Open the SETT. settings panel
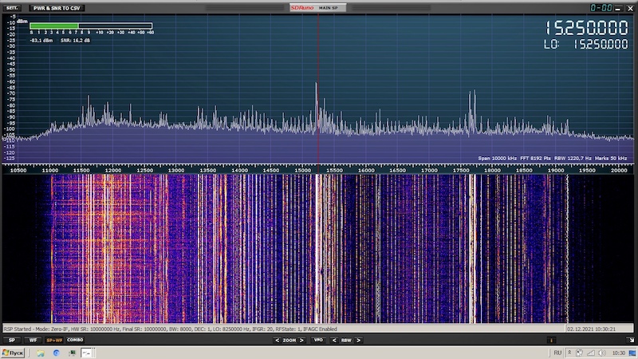 click(x=12, y=7)
